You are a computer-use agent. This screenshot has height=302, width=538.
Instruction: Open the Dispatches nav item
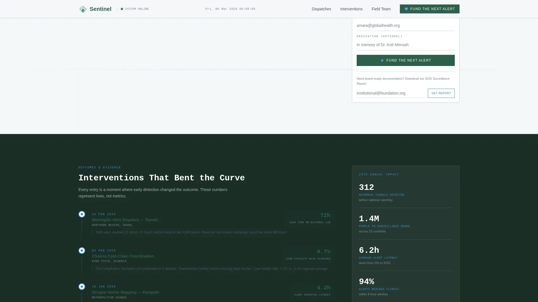[x=321, y=9]
